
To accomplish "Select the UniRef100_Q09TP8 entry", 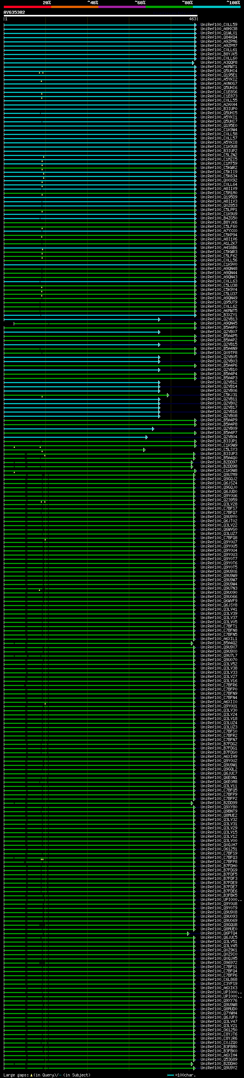I will [218, 353].
